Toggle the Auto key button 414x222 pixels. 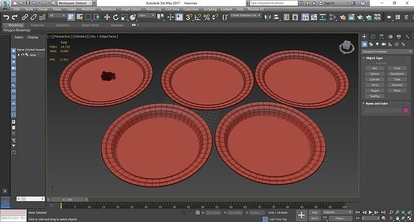pos(315,212)
